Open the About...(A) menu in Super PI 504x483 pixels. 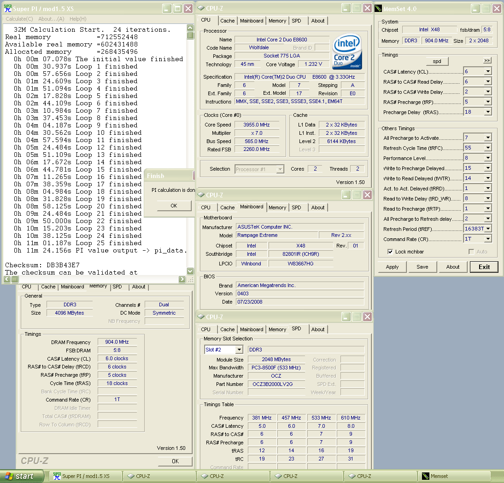[x=52, y=19]
